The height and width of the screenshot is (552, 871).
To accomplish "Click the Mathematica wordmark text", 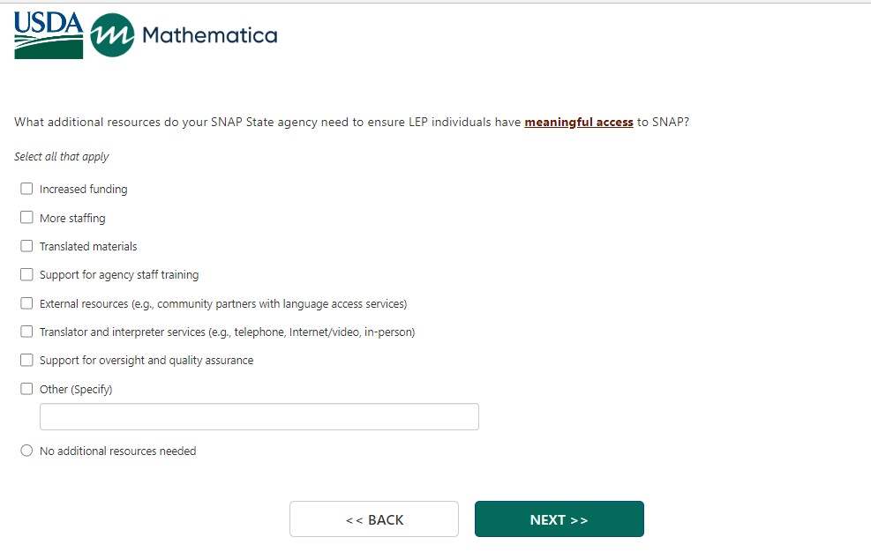I will pyautogui.click(x=209, y=35).
